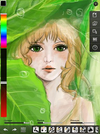Select the soft ink blot brush
This screenshot has height=134, width=100.
pyautogui.click(x=91, y=130)
